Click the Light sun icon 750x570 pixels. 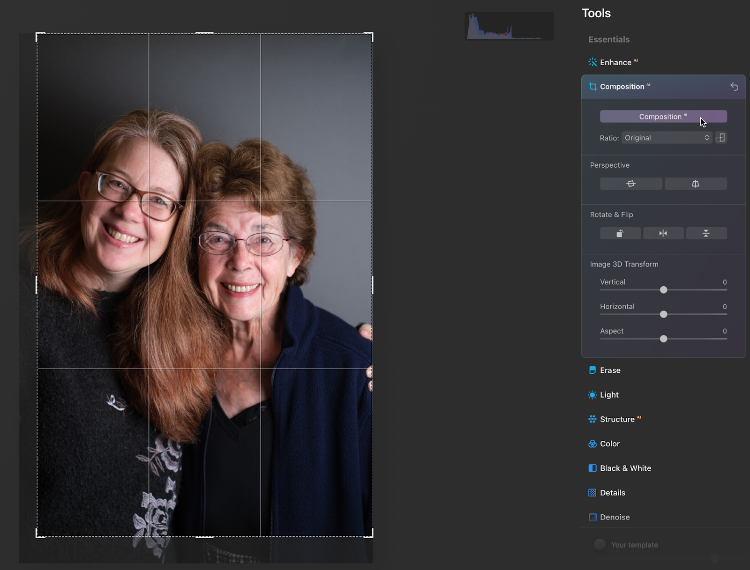(592, 395)
